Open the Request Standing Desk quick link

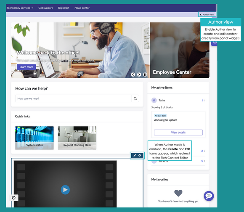point(77,138)
